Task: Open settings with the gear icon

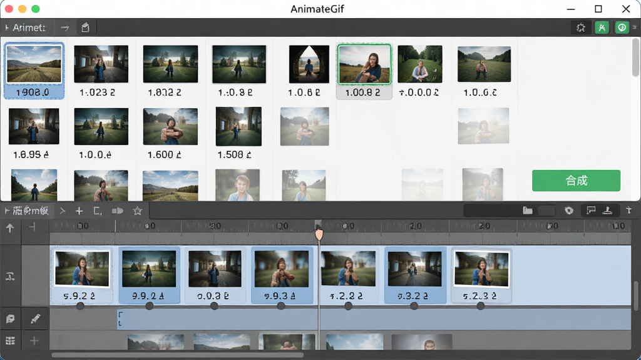Action: click(x=580, y=27)
